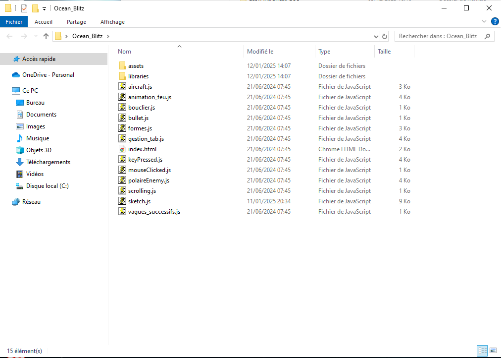Navigate up one level with the up arrow
The height and width of the screenshot is (358, 501).
pos(46,36)
